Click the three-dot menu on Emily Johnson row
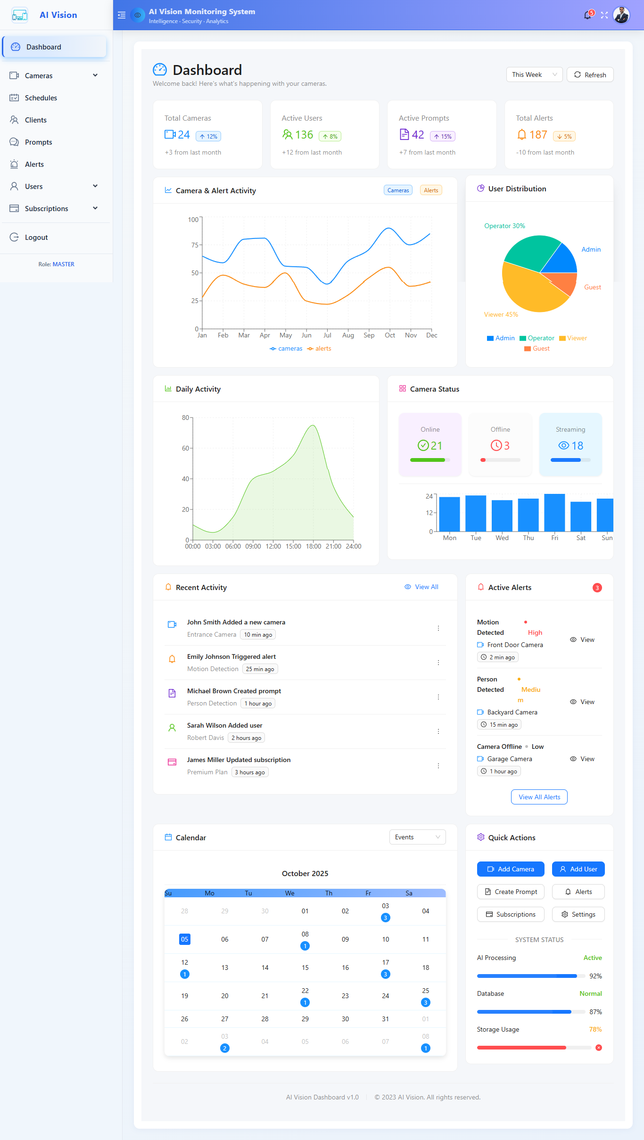This screenshot has width=644, height=1140. pyautogui.click(x=438, y=663)
